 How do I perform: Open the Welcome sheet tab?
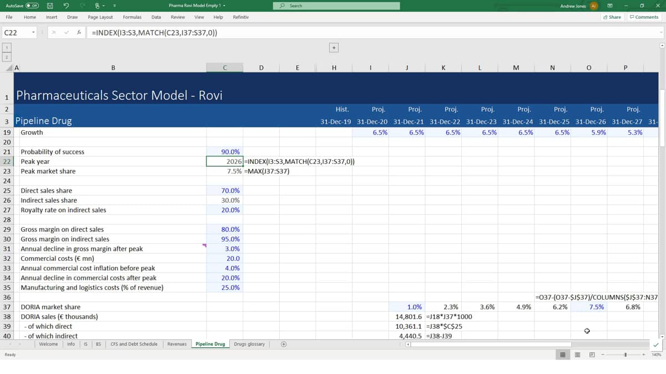(x=48, y=344)
